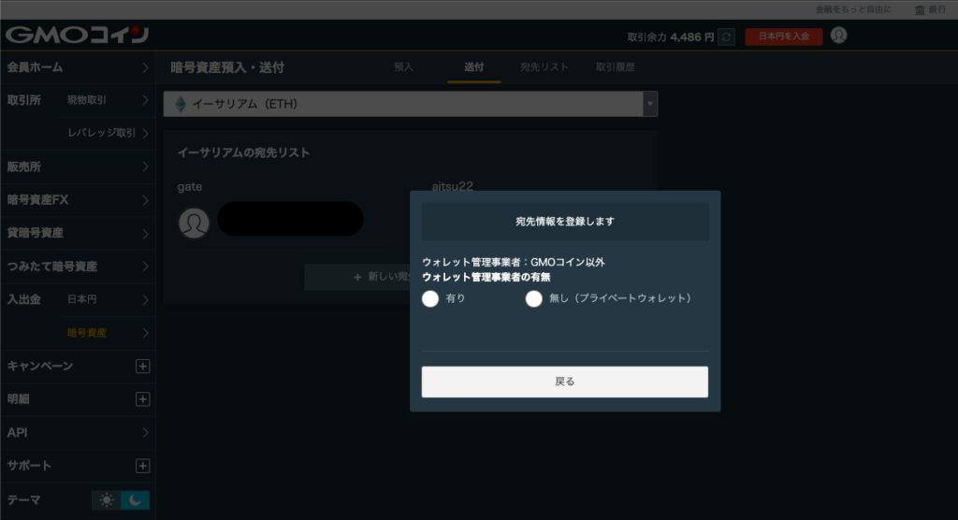Viewport: 958px width, 520px height.
Task: Click the 取引所 sidebar label
Action: [x=23, y=100]
